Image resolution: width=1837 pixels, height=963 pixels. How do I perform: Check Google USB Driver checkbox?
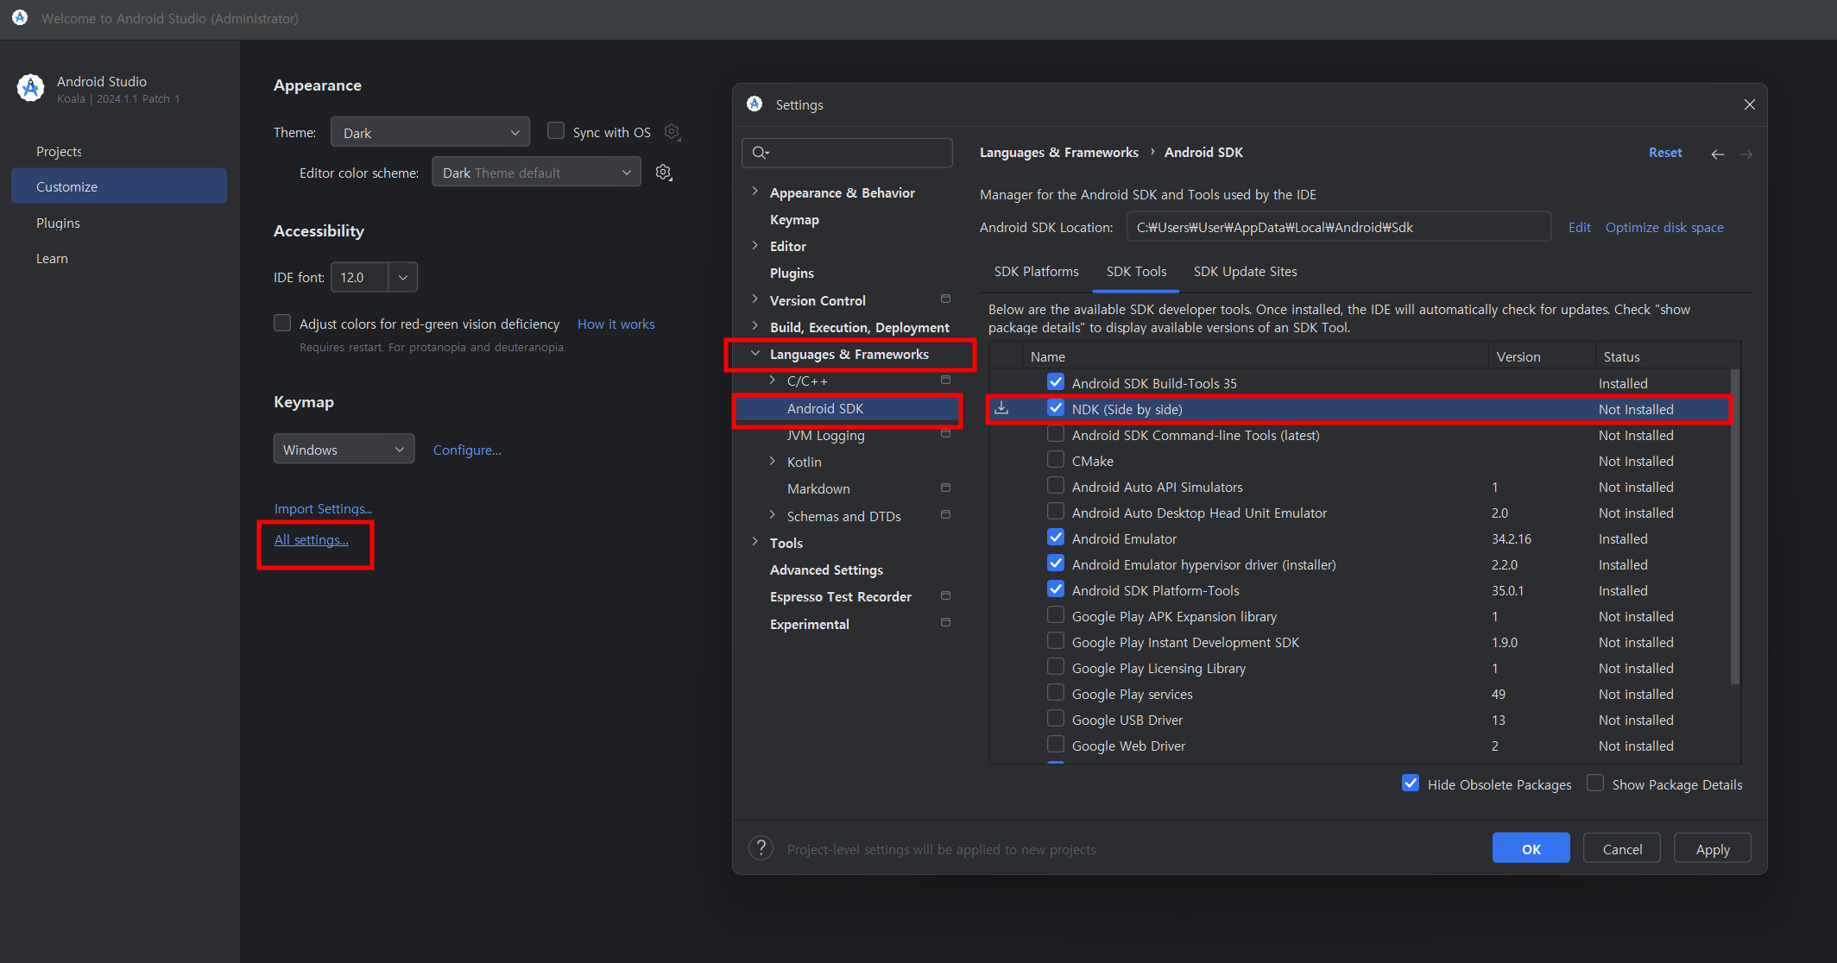coord(1056,718)
